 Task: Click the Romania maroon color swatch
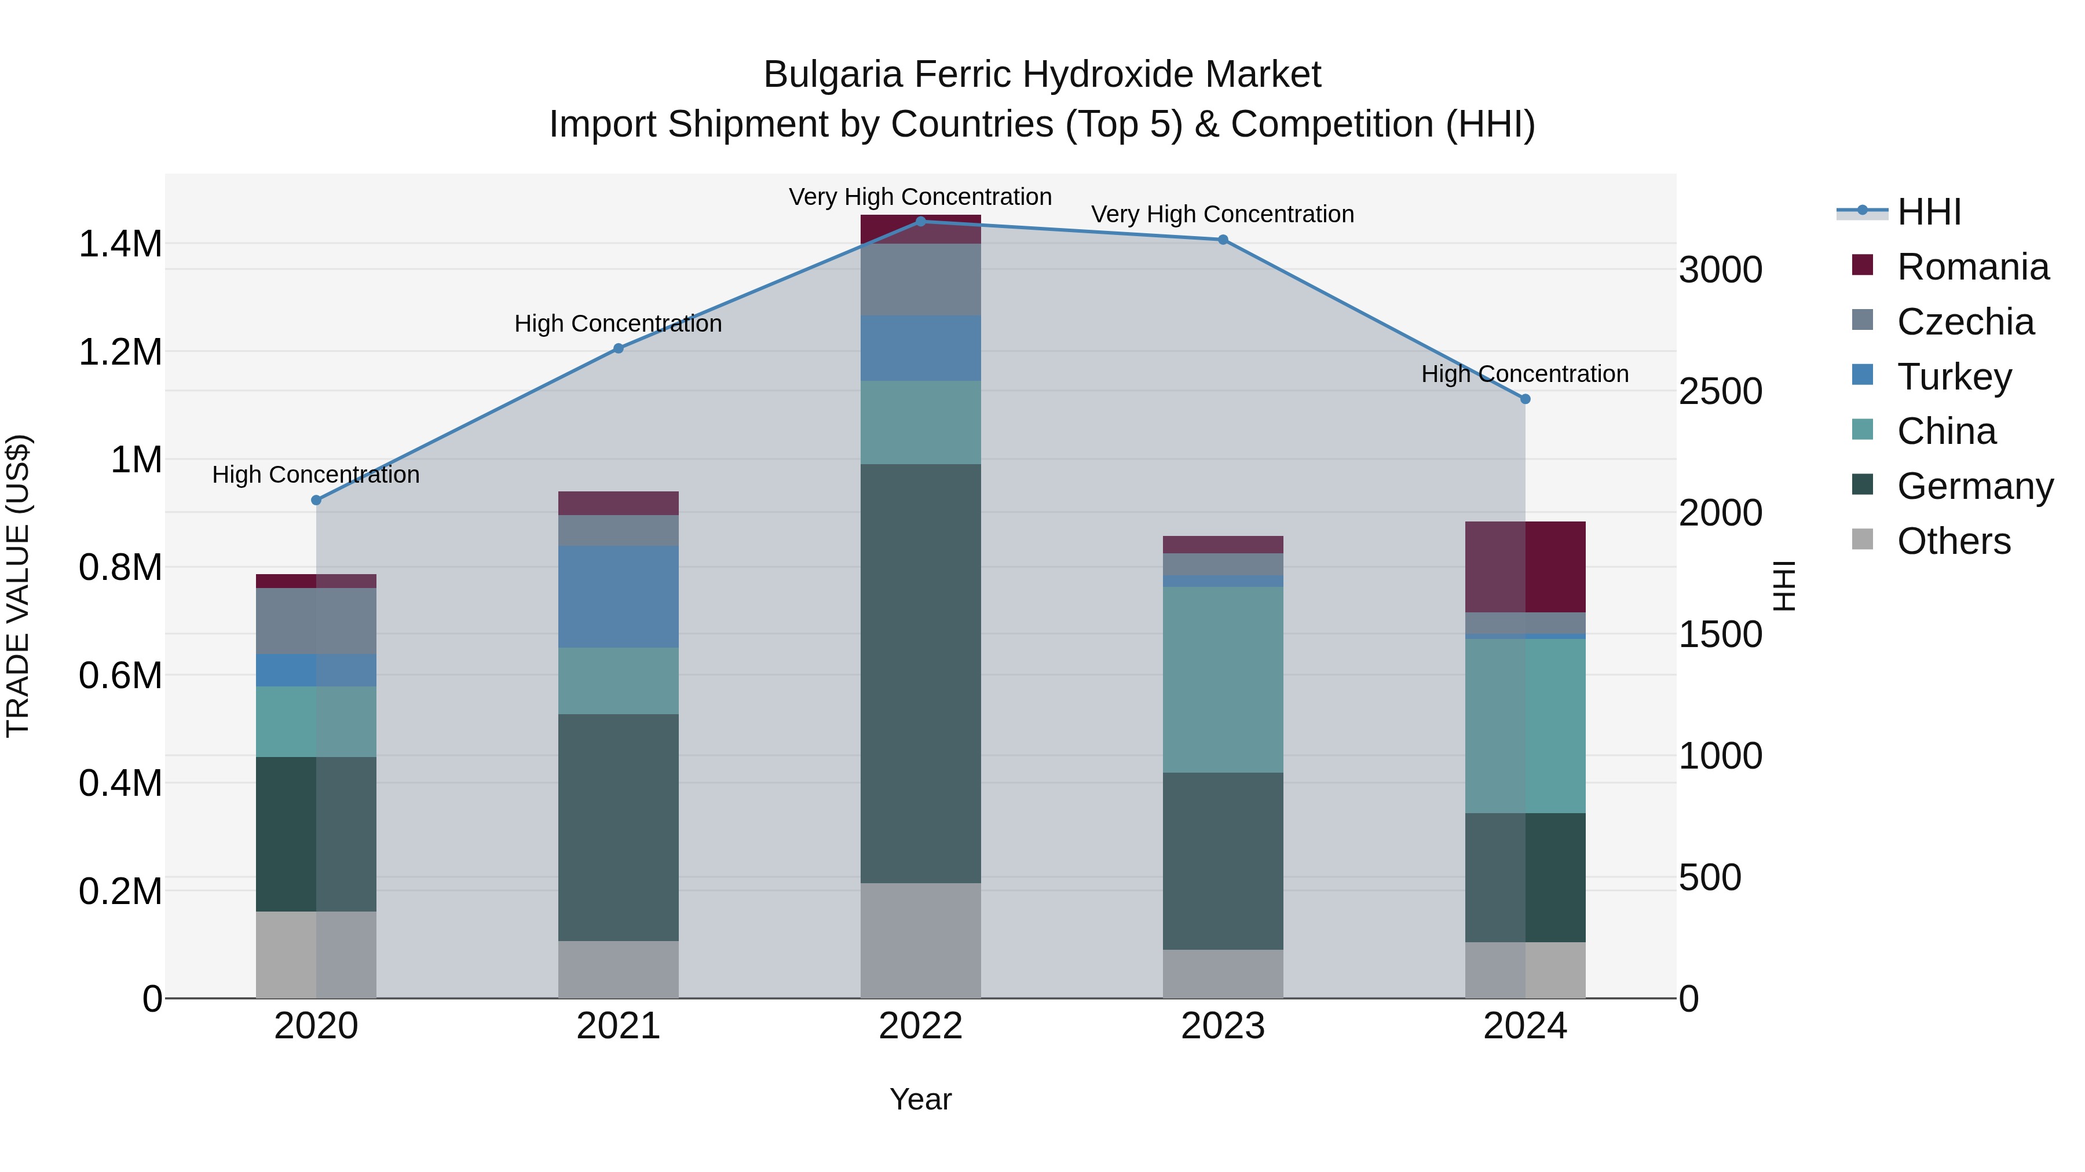click(x=1863, y=265)
